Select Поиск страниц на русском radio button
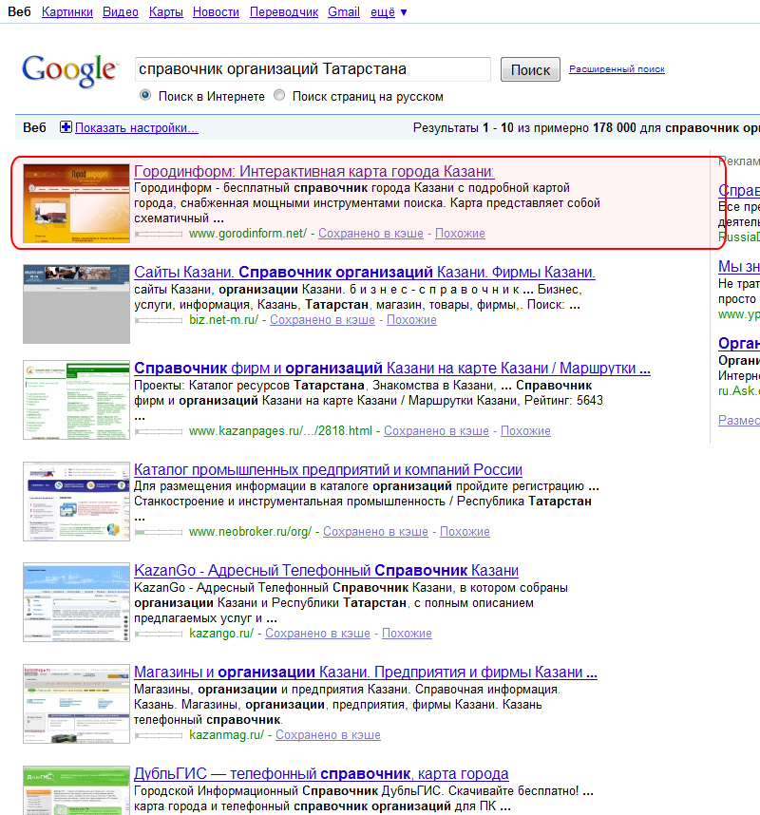The image size is (760, 815). click(x=279, y=96)
